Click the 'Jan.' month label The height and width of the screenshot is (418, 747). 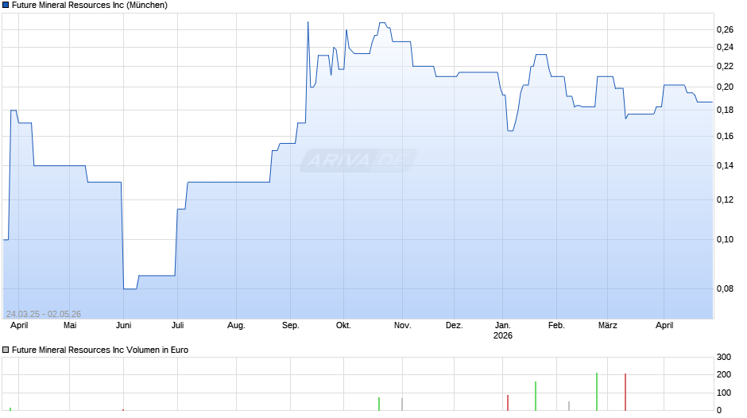pyautogui.click(x=502, y=325)
